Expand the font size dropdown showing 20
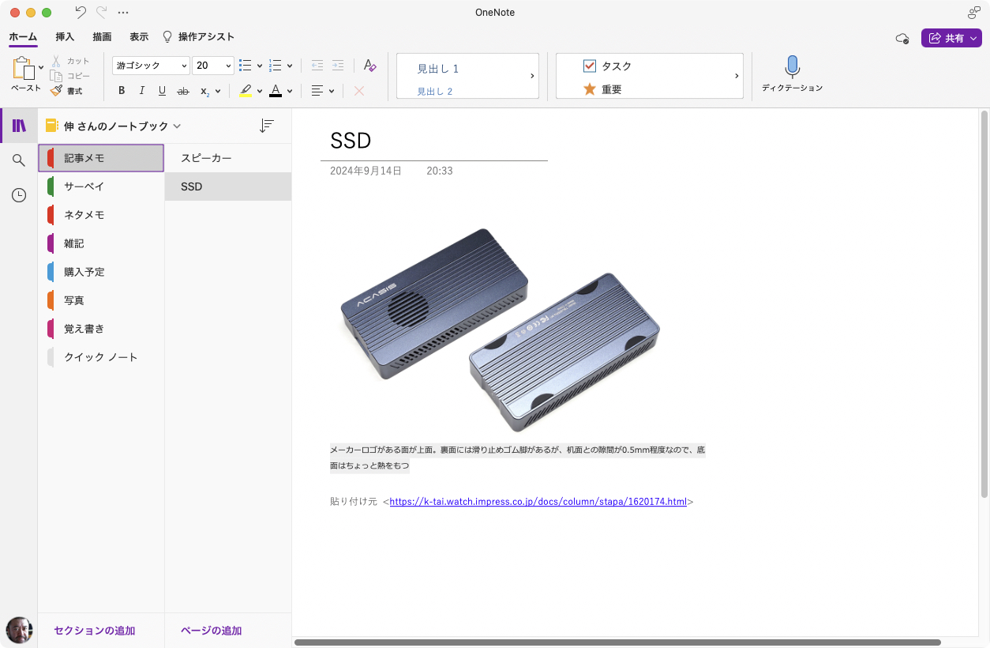Screen dimensions: 990x648 [x=212, y=65]
